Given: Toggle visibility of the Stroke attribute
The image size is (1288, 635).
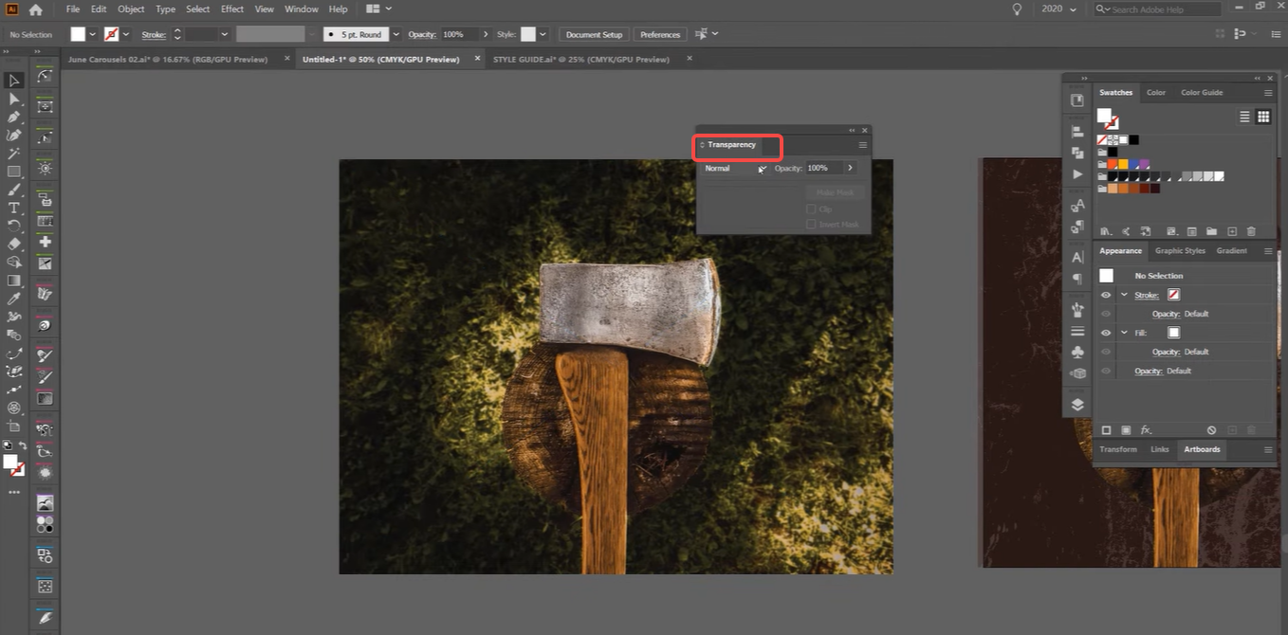Looking at the screenshot, I should point(1105,294).
